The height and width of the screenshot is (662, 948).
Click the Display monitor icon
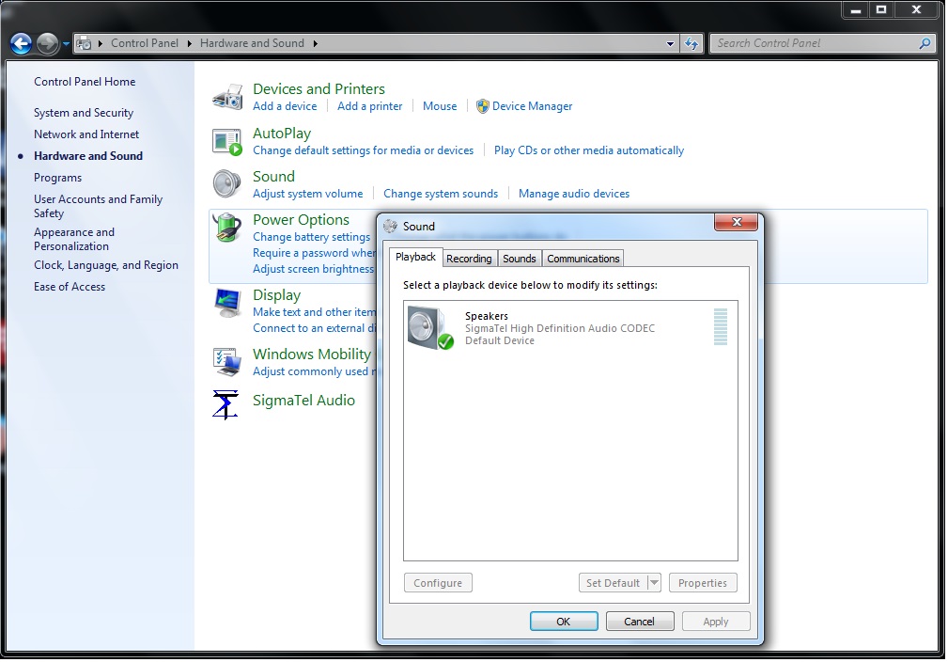(x=227, y=303)
